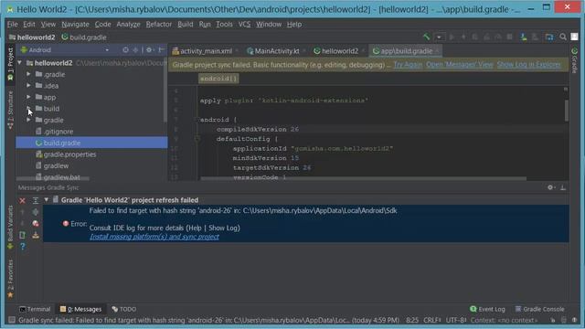
Task: Open Messages panel gear settings icon
Action: pos(550,187)
